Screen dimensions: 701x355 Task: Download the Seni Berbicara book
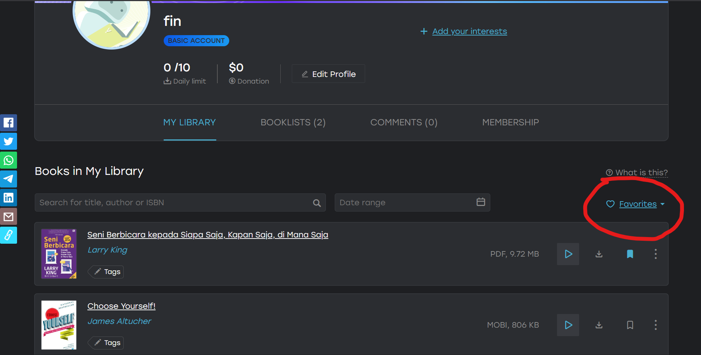coord(599,254)
